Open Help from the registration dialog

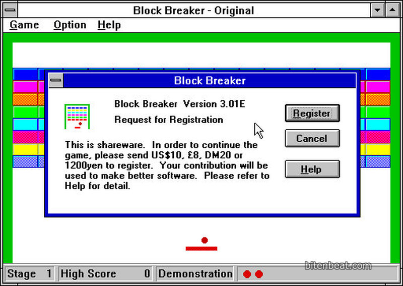(x=312, y=169)
